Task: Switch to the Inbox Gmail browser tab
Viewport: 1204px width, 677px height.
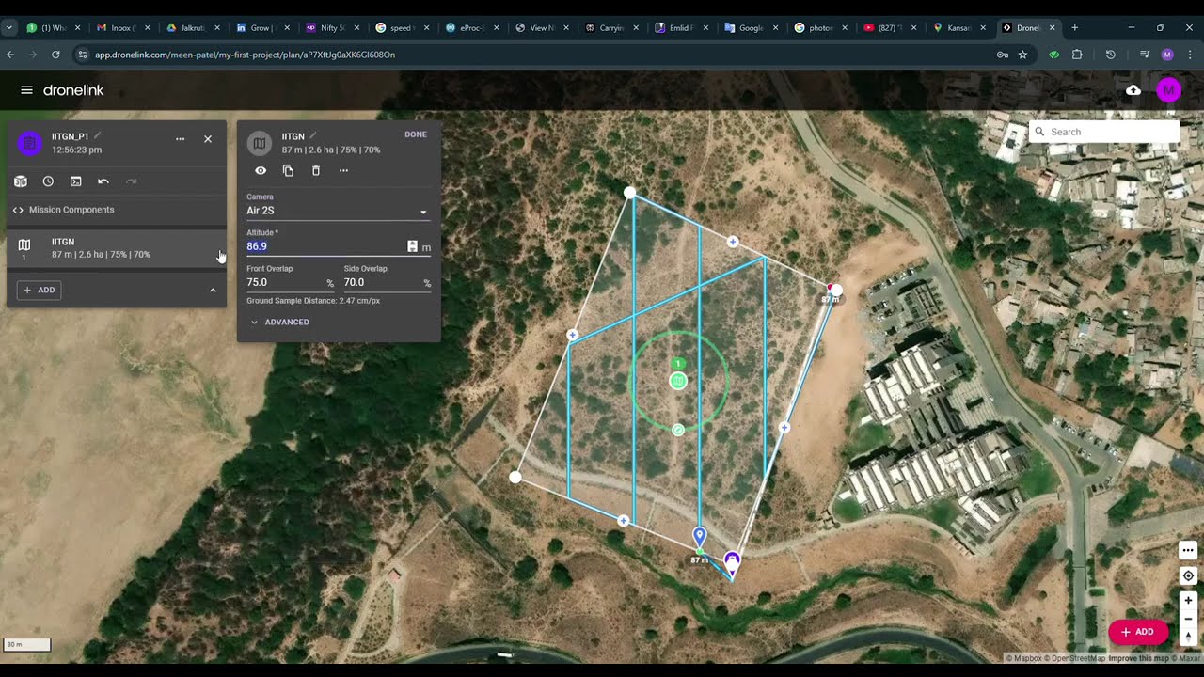Action: click(x=124, y=28)
